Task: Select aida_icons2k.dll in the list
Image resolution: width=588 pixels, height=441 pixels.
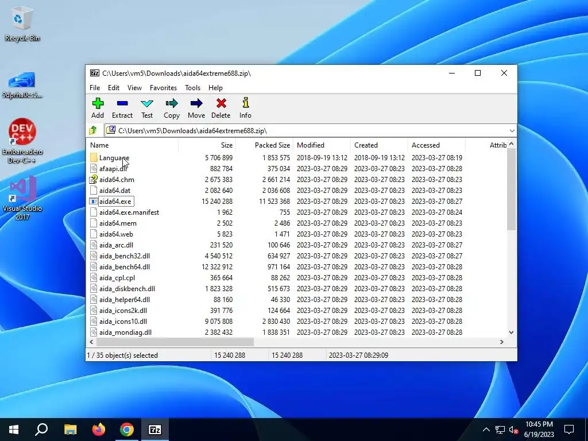Action: coord(123,311)
